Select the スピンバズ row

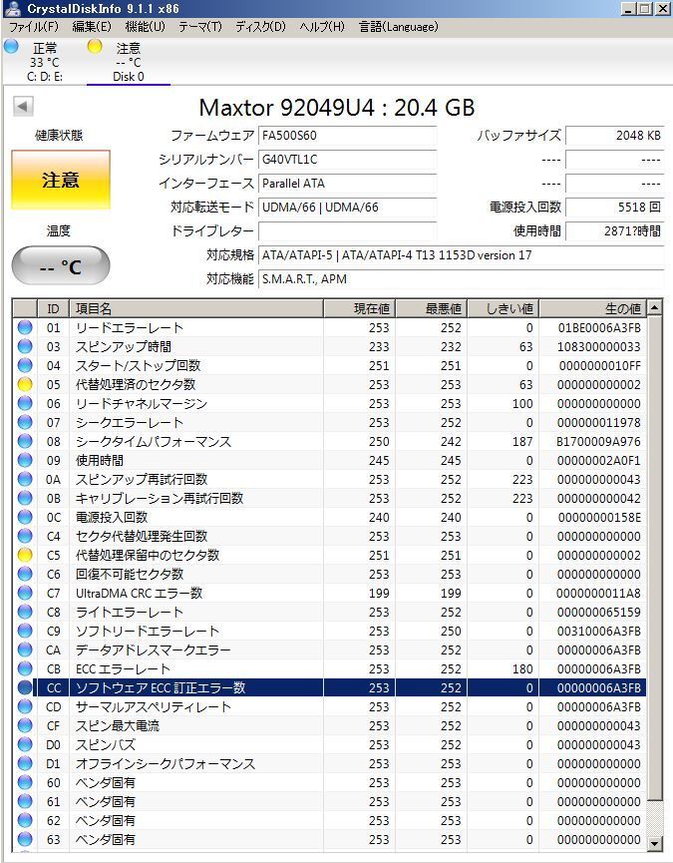(329, 744)
